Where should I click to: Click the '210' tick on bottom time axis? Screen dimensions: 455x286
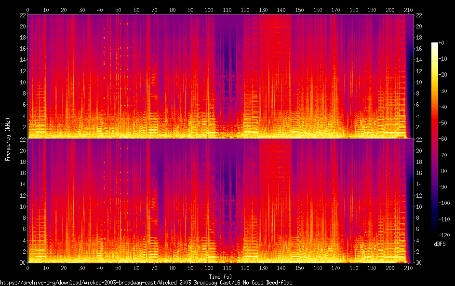click(x=408, y=268)
